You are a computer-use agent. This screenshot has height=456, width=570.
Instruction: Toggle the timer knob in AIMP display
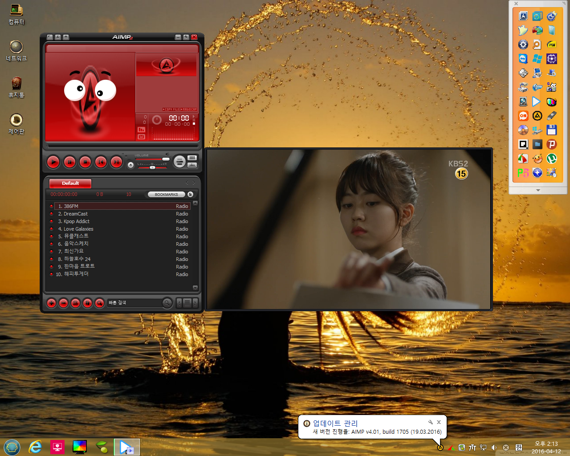(157, 120)
